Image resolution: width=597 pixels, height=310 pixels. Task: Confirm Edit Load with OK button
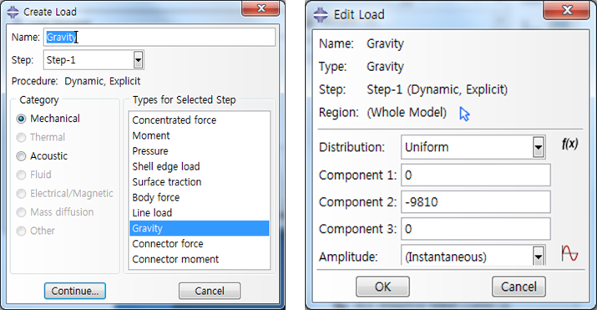(x=382, y=287)
